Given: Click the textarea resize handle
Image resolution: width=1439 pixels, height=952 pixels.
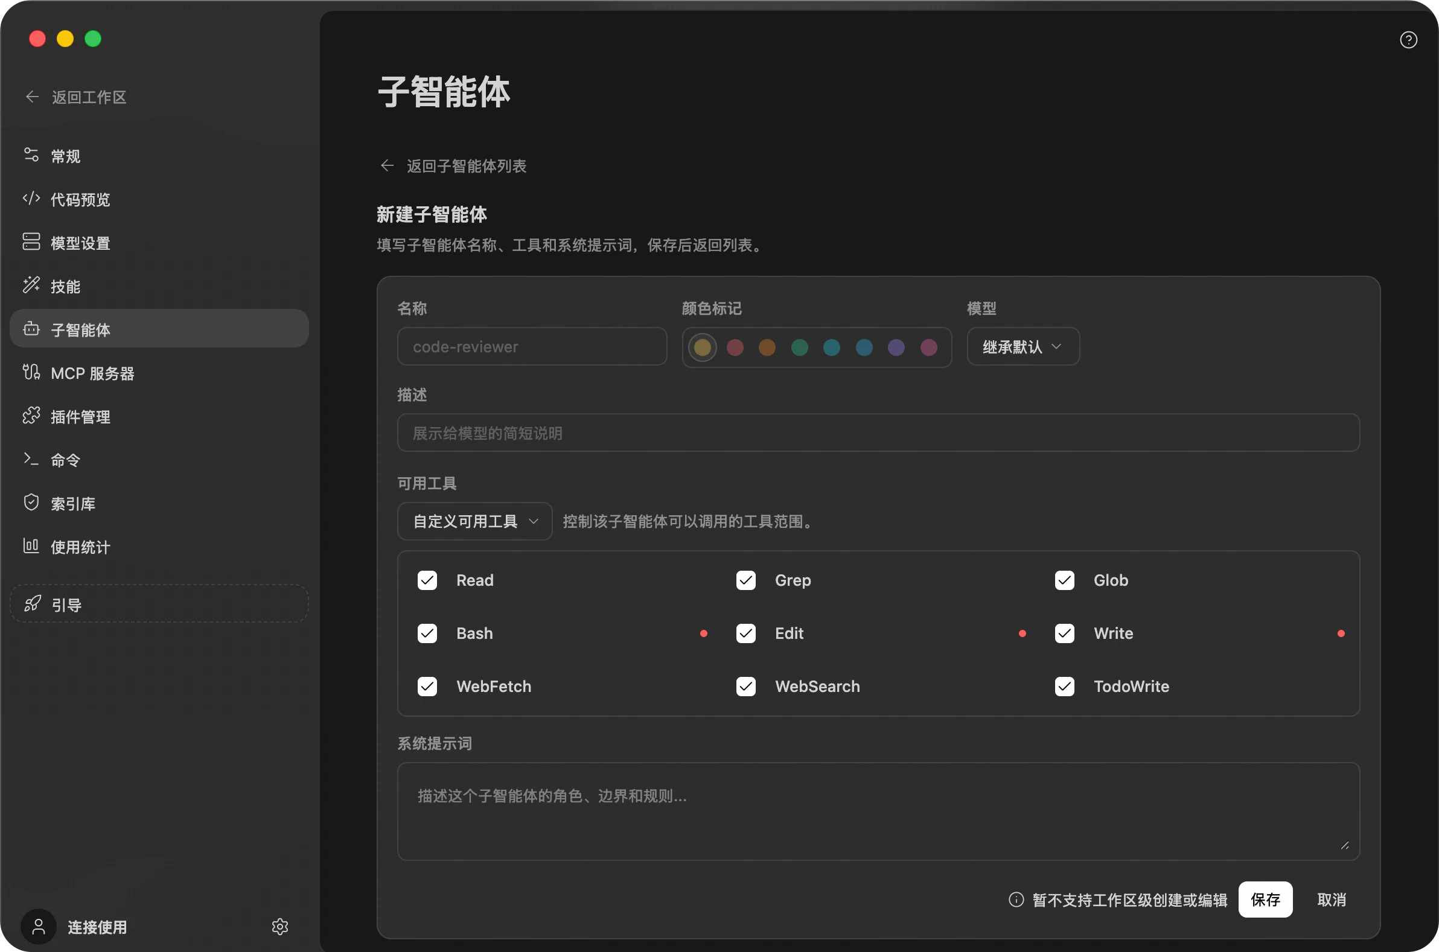Looking at the screenshot, I should 1345,846.
